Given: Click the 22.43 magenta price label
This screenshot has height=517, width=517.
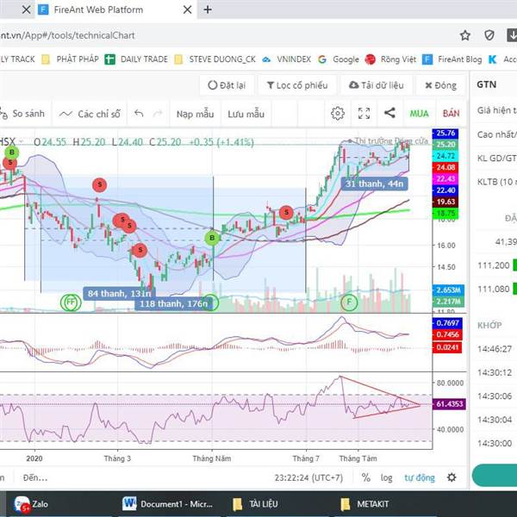Looking at the screenshot, I should [x=445, y=178].
